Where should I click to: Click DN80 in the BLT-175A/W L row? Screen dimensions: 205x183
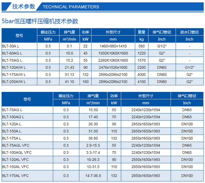tap(162, 75)
